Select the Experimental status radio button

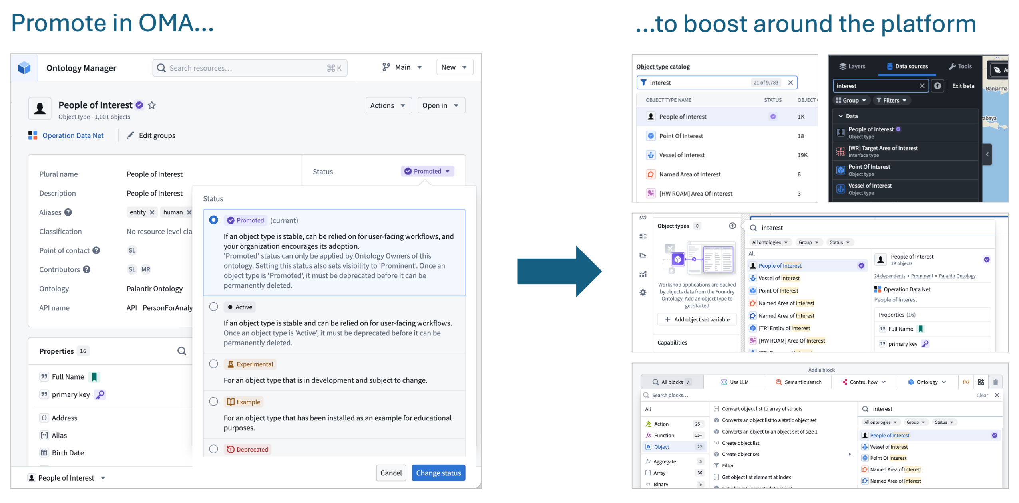(213, 364)
